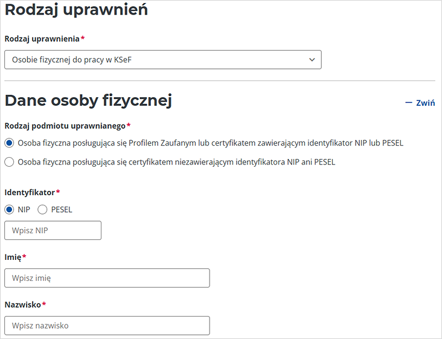Click the Identyfikator field label
The image size is (442, 339).
pyautogui.click(x=30, y=192)
